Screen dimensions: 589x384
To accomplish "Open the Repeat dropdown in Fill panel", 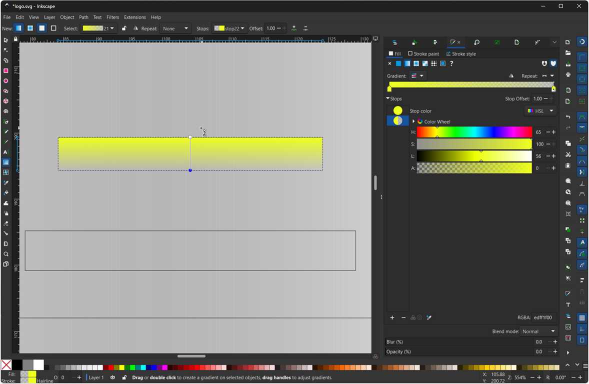I will (x=548, y=76).
